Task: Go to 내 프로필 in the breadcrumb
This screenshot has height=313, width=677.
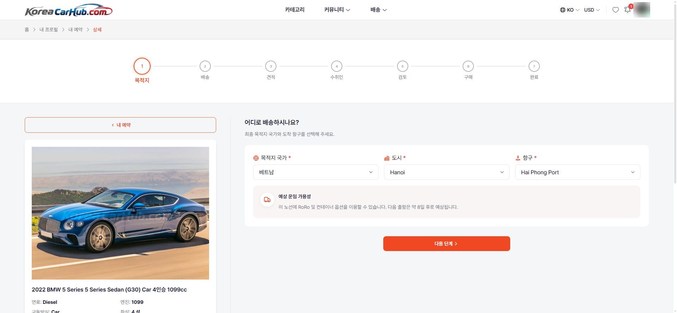Action: [49, 30]
